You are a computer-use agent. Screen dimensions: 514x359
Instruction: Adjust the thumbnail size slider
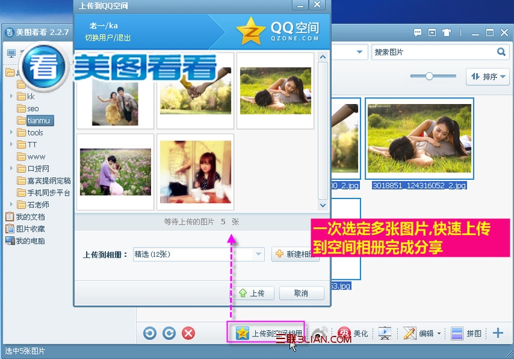point(429,76)
